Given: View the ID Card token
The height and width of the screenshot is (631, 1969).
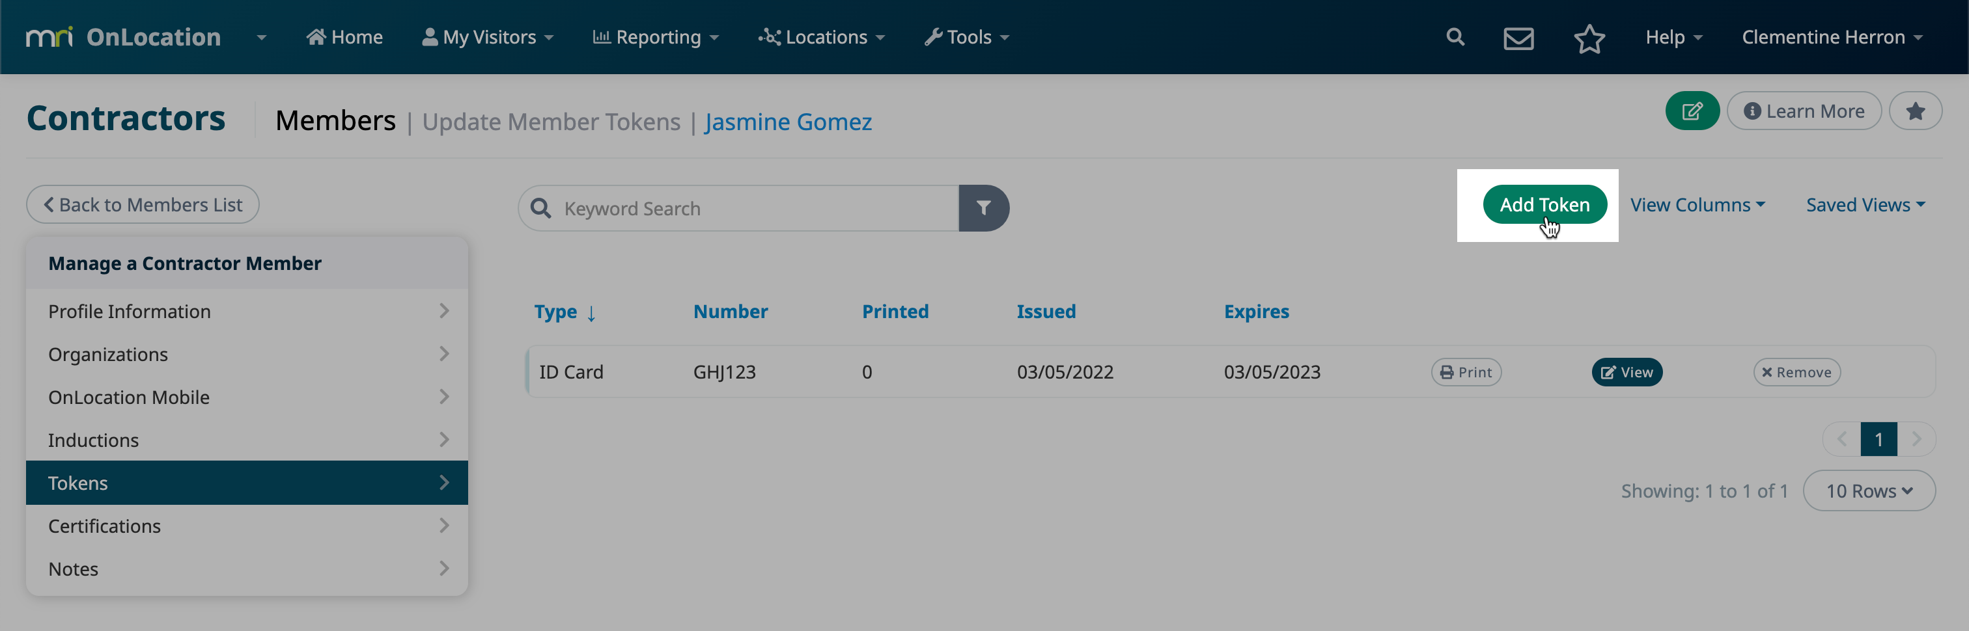Looking at the screenshot, I should coord(1627,372).
